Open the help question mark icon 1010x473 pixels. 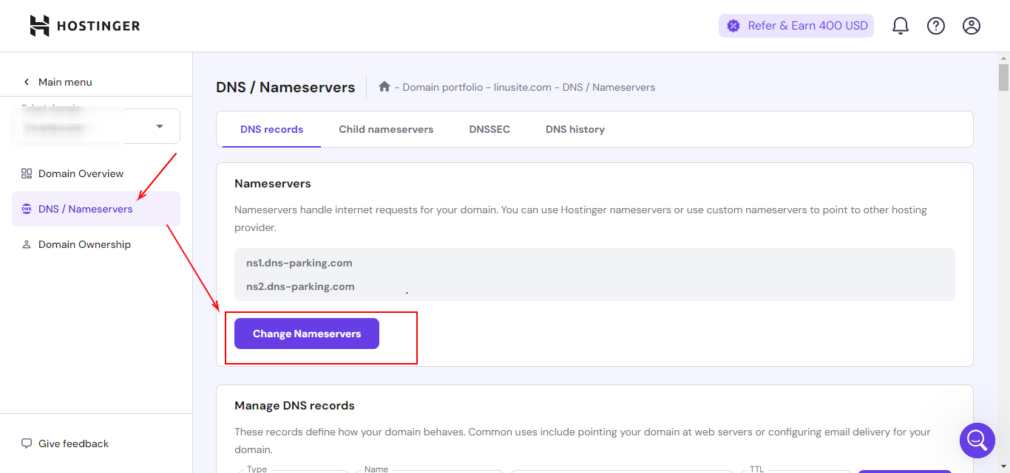[x=936, y=26]
